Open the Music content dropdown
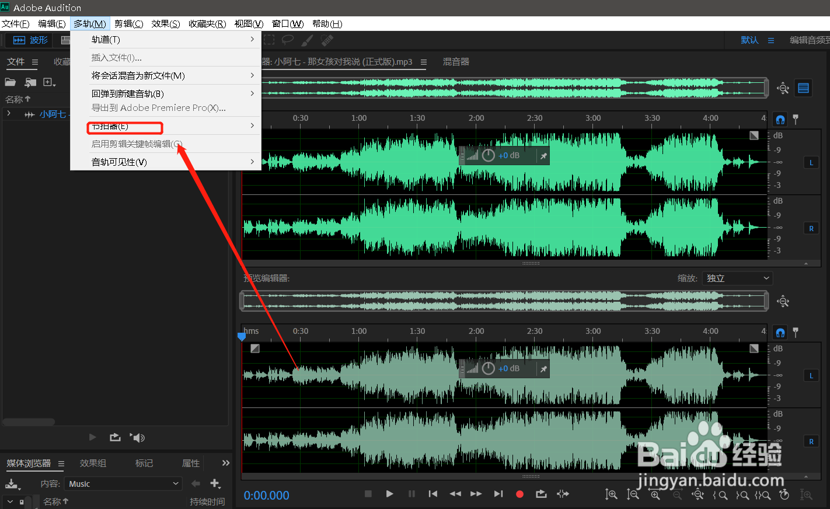Screen dimensions: 830x509 pos(124,484)
